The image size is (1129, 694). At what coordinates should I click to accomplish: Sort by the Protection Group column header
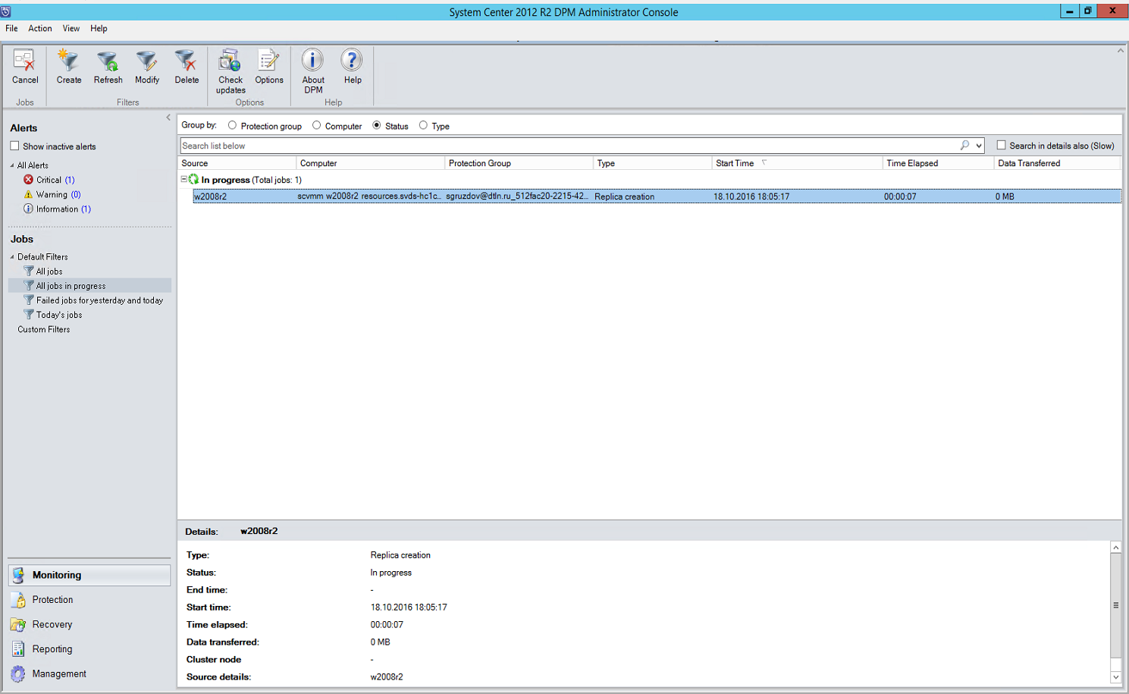(x=519, y=163)
